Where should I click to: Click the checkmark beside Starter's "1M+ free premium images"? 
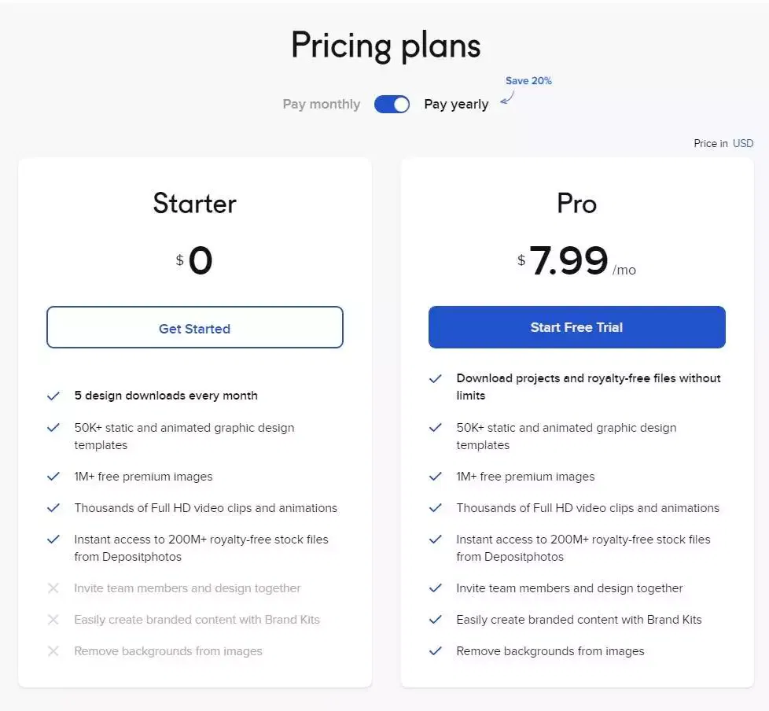(53, 476)
